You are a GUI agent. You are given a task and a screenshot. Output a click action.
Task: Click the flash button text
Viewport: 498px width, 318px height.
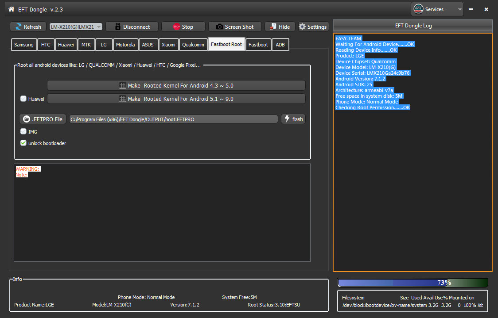tap(298, 119)
